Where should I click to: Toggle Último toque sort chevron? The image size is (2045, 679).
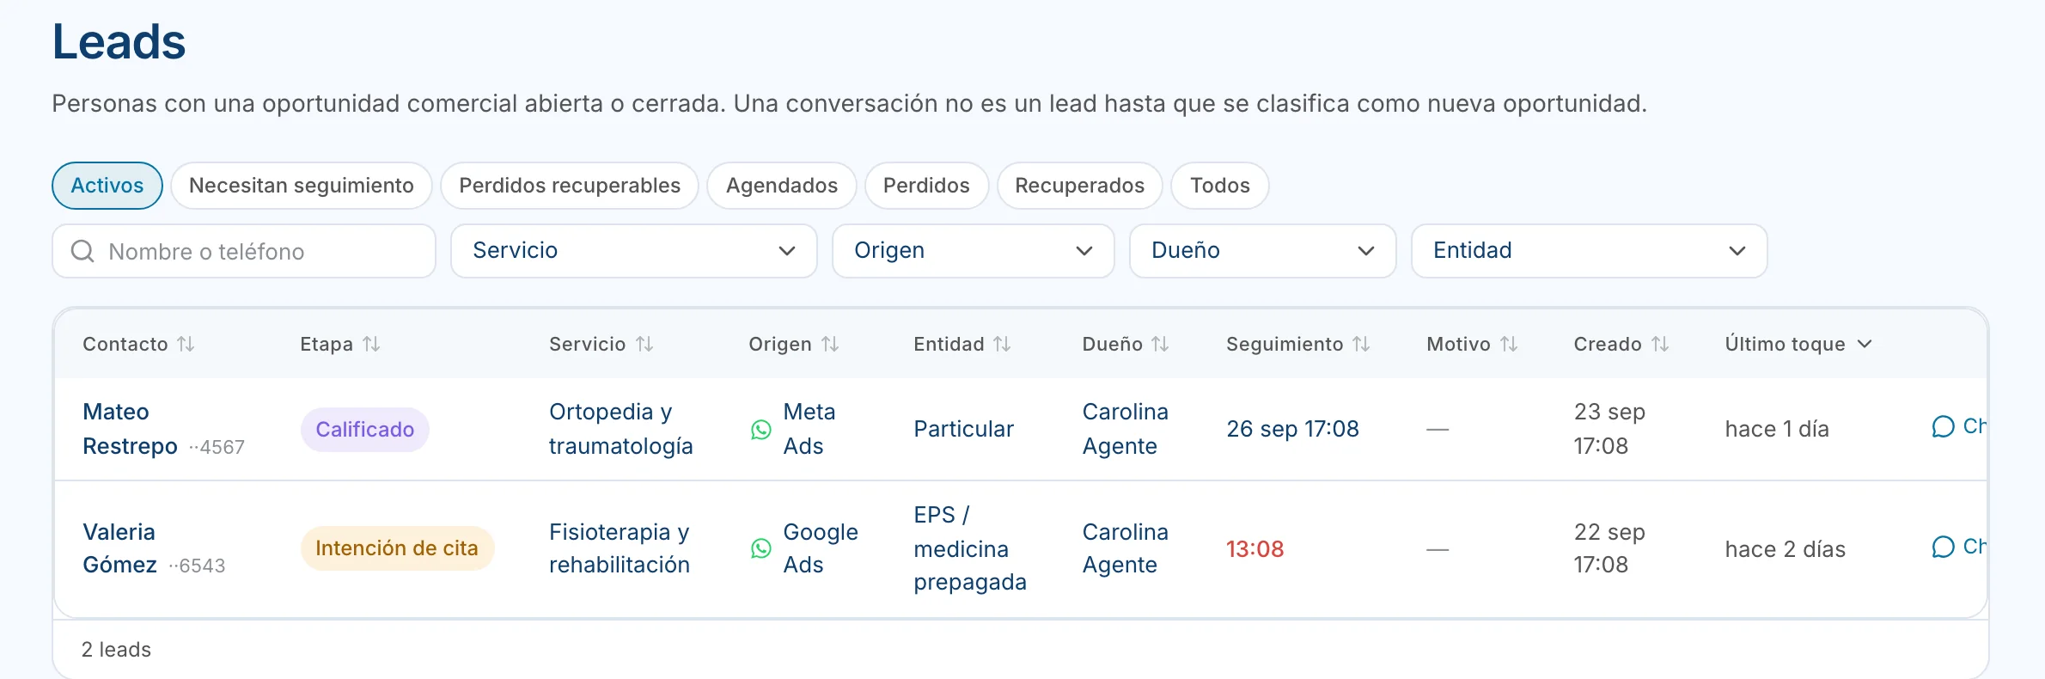point(1865,344)
